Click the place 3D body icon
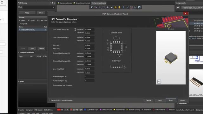This screenshot has height=114, width=203. pyautogui.click(x=112, y=7)
